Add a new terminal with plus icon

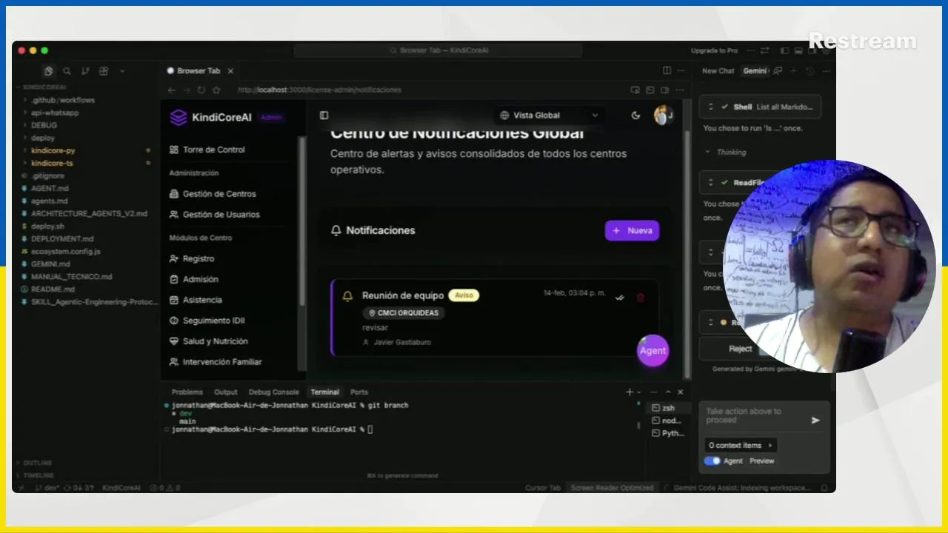tap(630, 392)
